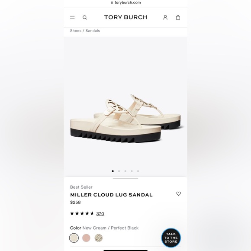This screenshot has width=251, height=251.
Task: Tap the drawer handle above Best Seller
Action: (125, 178)
